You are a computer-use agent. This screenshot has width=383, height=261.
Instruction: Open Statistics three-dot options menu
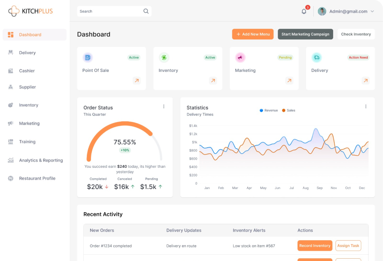tap(366, 106)
